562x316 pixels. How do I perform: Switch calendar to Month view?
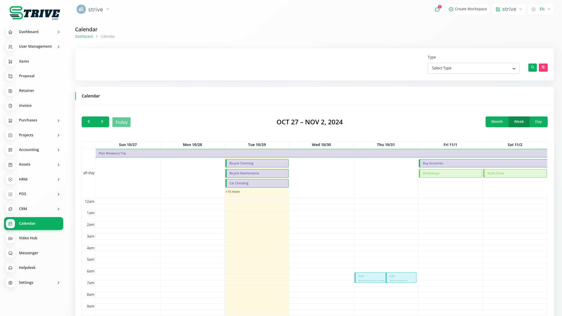point(497,122)
